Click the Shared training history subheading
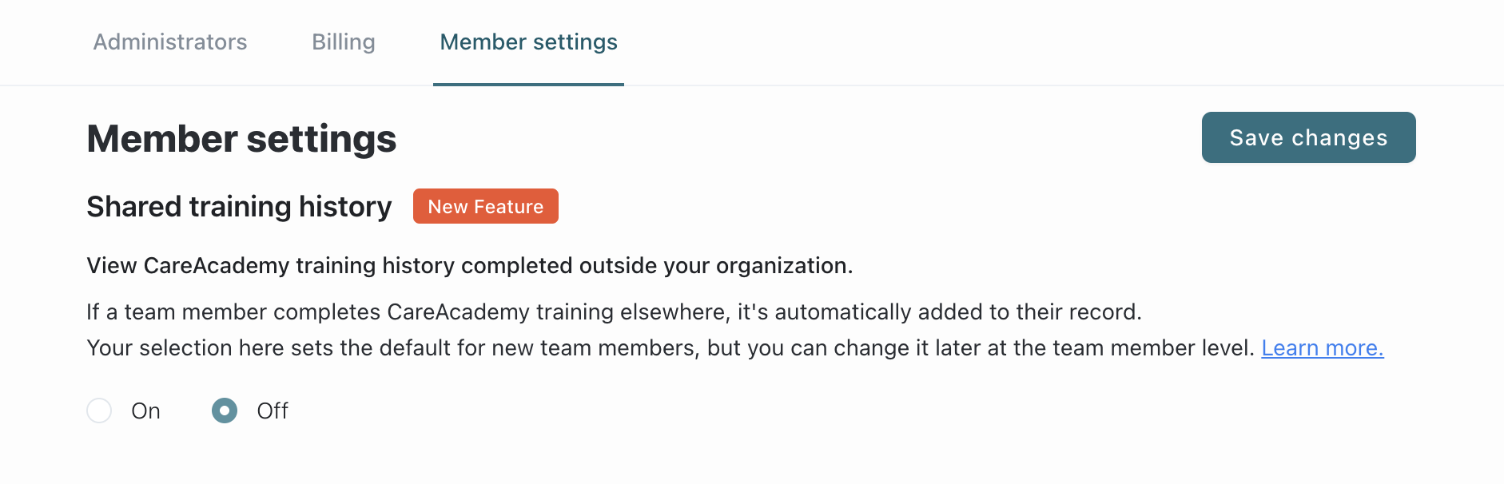The width and height of the screenshot is (1504, 484). pyautogui.click(x=239, y=207)
